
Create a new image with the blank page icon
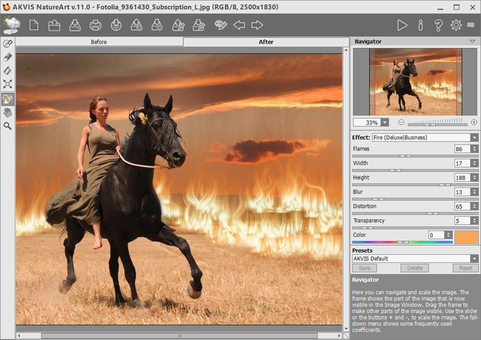pyautogui.click(x=34, y=25)
